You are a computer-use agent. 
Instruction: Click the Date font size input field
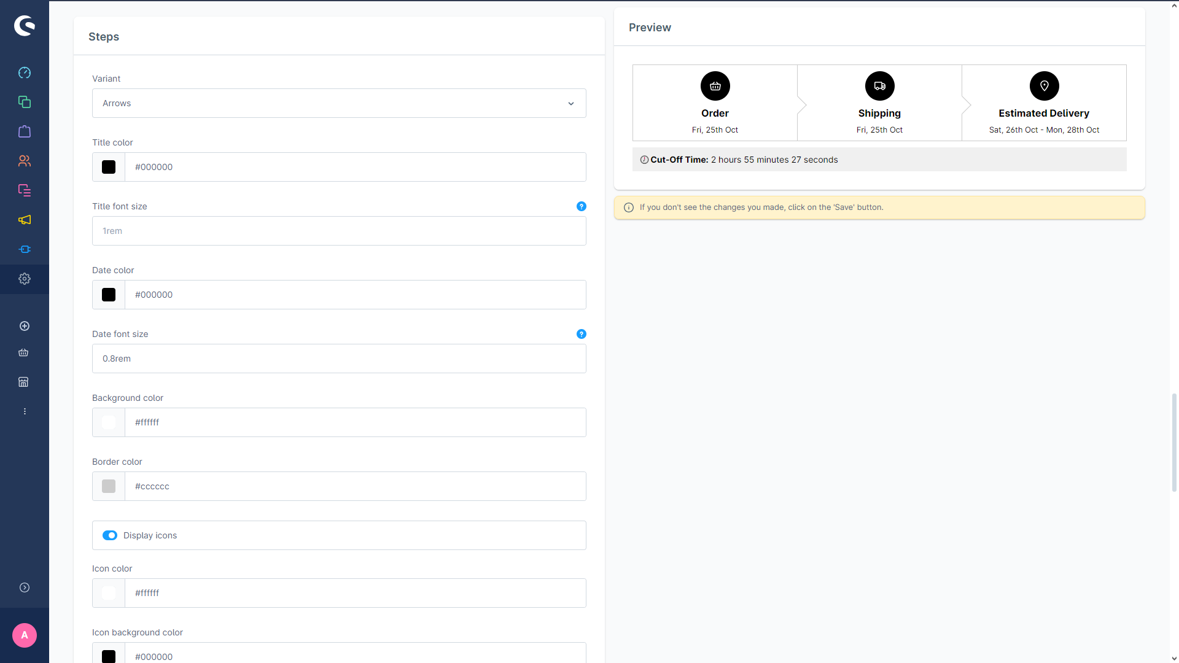pos(338,358)
